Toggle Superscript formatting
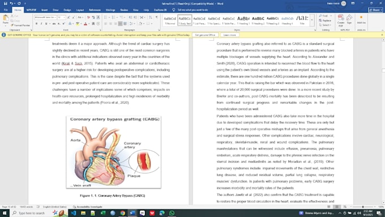 click(64, 24)
